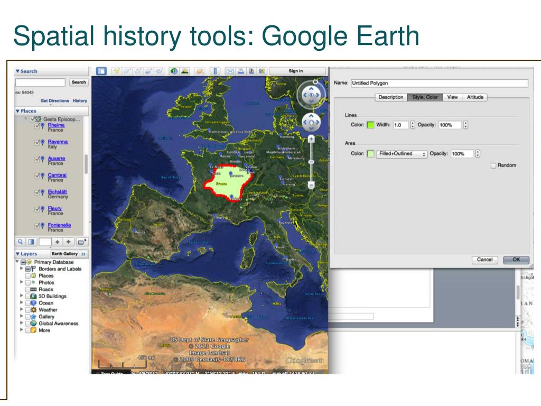The height and width of the screenshot is (406, 541).
Task: Enable the Random color checkbox
Action: pos(493,165)
